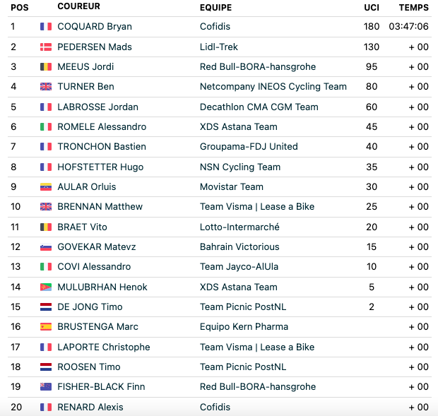Sort by the POS column header
Screen dimensions: 438x416
pos(20,8)
